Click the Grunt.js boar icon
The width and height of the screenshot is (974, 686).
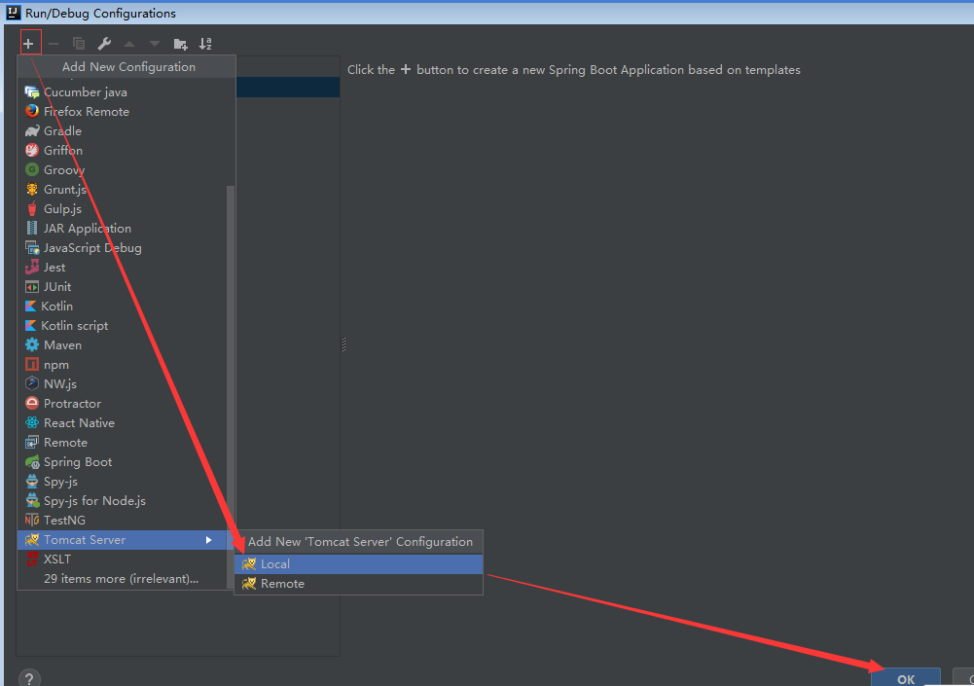32,189
